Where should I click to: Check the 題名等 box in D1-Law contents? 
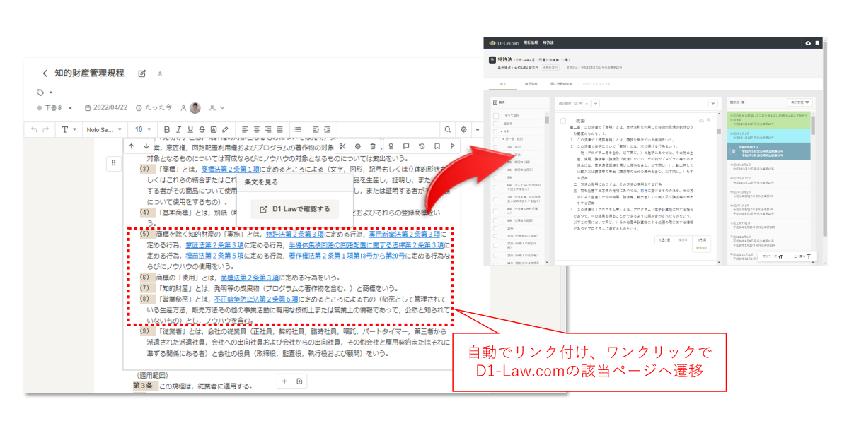tap(495, 123)
